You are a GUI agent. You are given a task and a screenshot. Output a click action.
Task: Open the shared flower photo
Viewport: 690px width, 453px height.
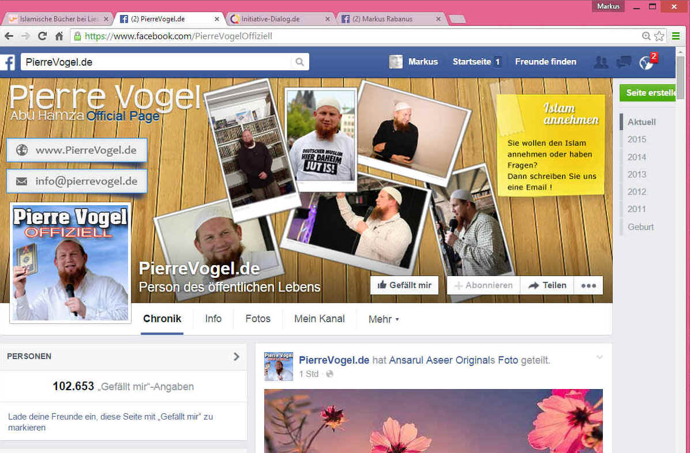[x=433, y=421]
